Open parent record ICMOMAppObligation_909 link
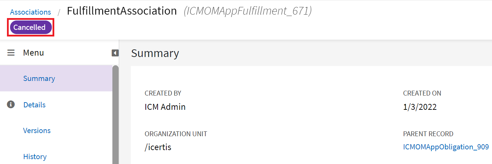Viewport: 492px width, 164px height. coord(446,147)
